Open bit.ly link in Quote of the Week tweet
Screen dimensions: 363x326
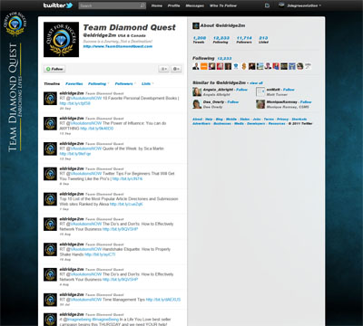click(x=75, y=154)
